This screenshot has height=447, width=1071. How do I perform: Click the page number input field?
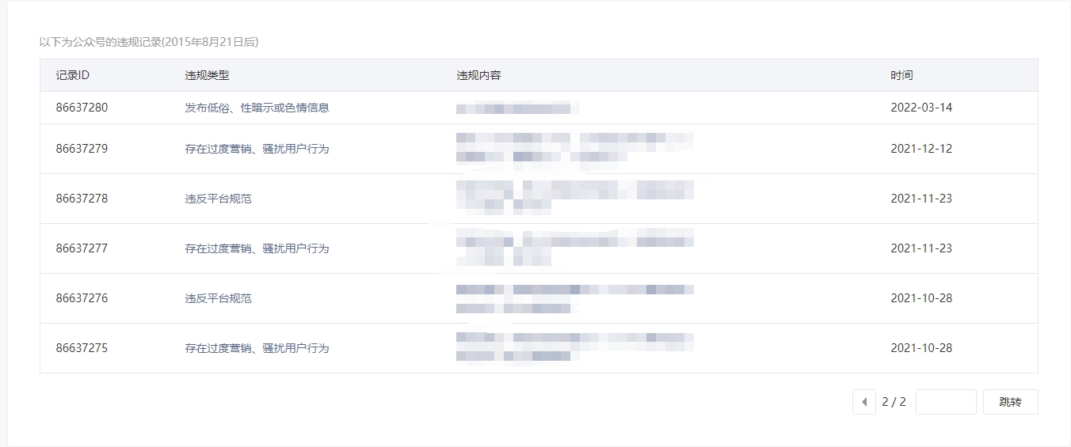946,402
